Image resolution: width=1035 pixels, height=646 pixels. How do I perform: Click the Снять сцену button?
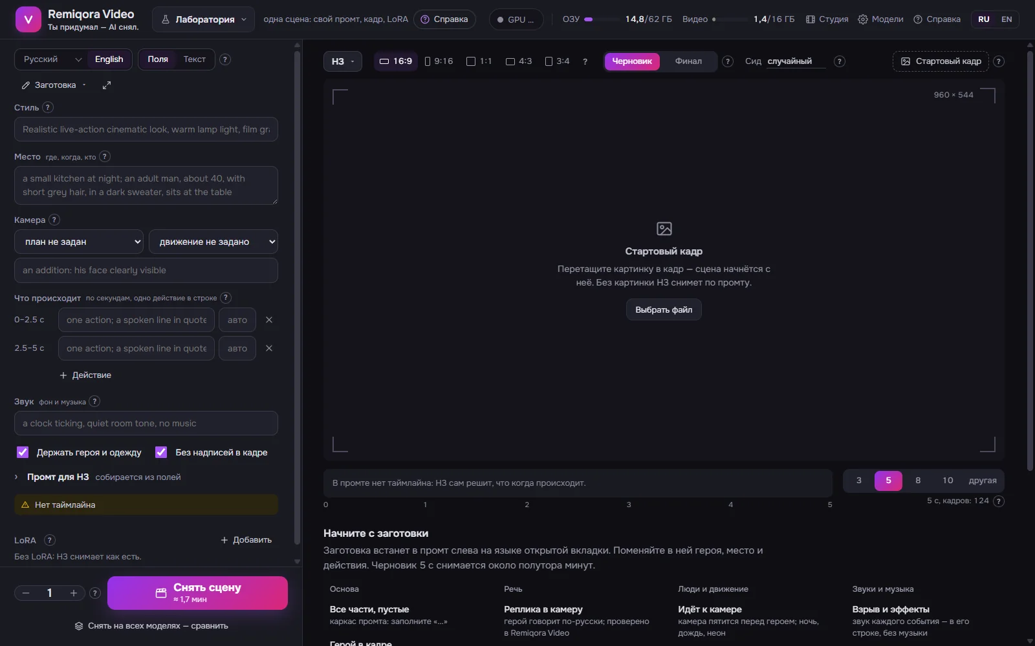coord(197,593)
